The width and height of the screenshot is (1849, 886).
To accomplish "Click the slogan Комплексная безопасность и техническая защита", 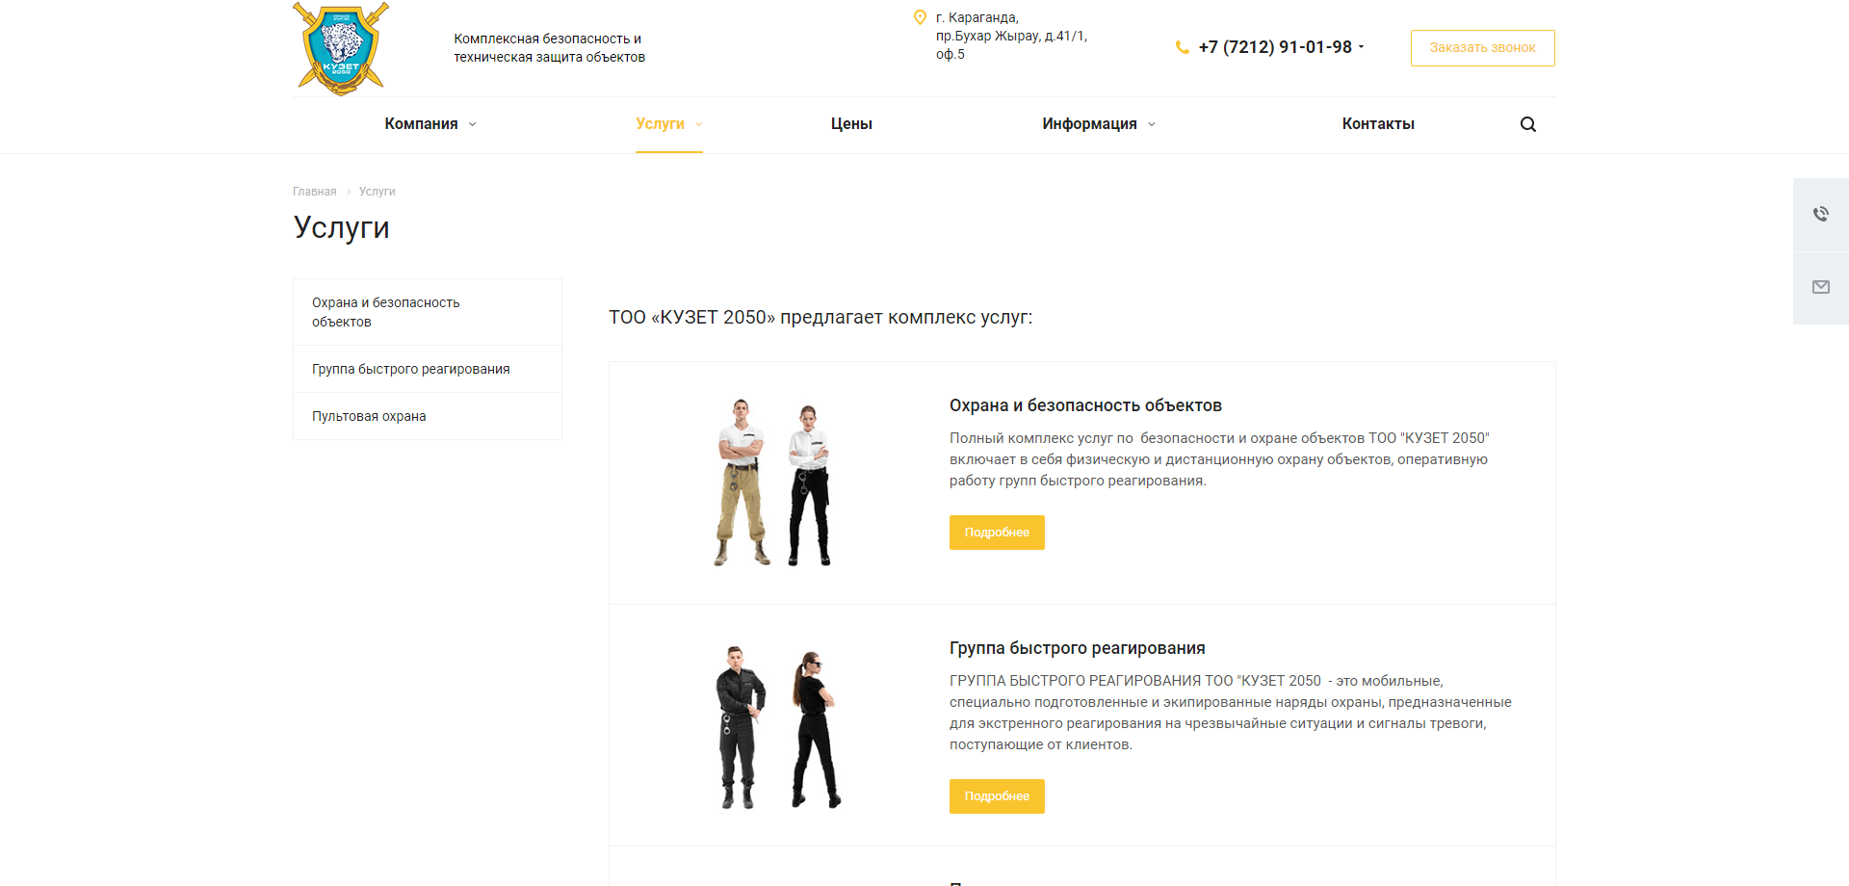I will click(549, 48).
